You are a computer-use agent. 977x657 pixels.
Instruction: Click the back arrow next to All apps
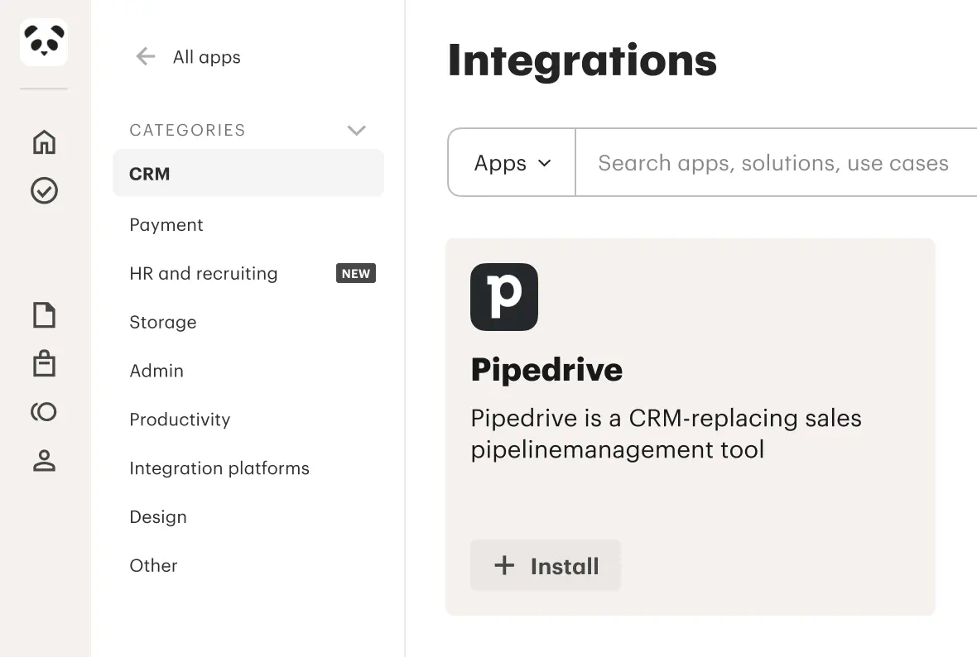pos(145,56)
